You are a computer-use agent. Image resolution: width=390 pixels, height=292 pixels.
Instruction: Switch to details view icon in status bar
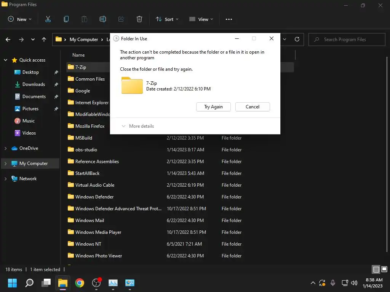376,269
